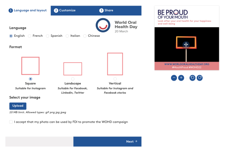228x155 pixels.
Task: Select the vertical format outline
Action: tap(115, 64)
